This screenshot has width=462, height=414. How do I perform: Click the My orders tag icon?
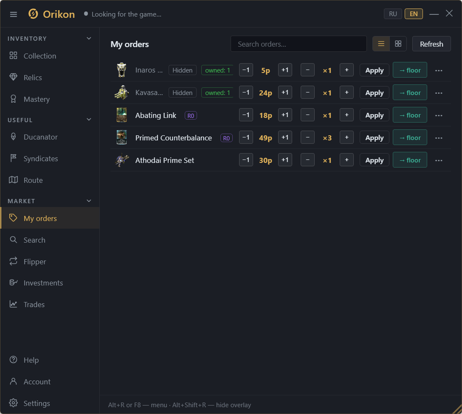pyautogui.click(x=13, y=218)
